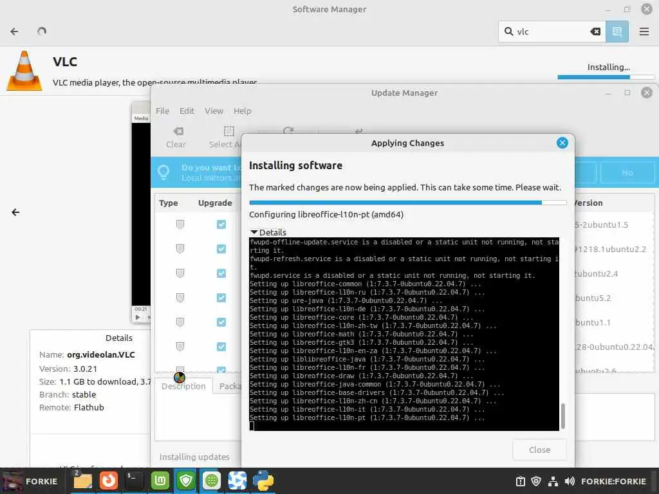659x494 pixels.
Task: Uncheck upgrade for the 91218.1ubuntu2.2 row
Action: click(221, 249)
